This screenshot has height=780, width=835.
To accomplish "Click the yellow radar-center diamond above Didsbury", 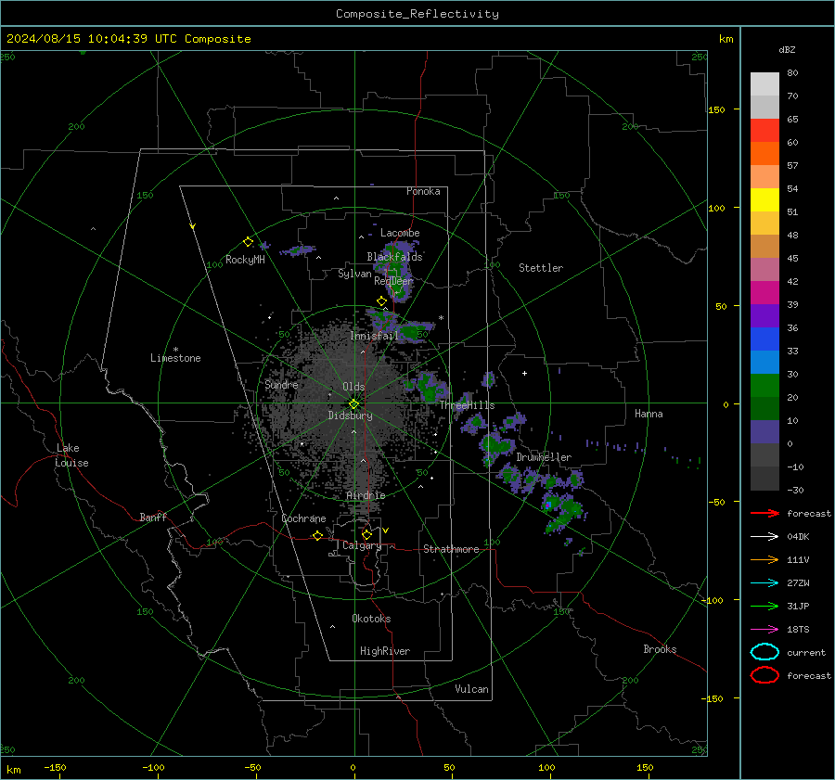I will pos(353,404).
